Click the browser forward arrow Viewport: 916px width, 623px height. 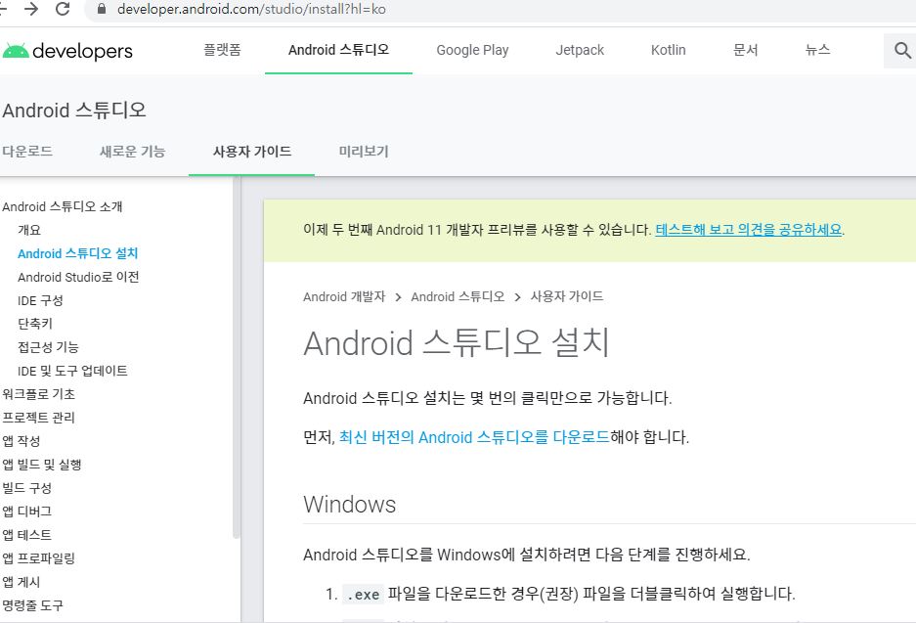(x=31, y=9)
